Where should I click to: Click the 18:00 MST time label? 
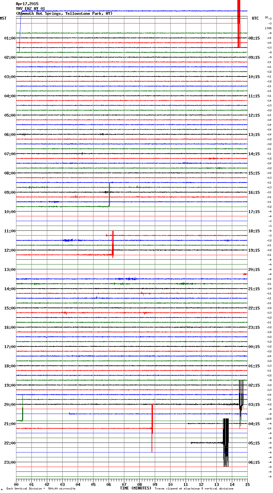point(10,366)
